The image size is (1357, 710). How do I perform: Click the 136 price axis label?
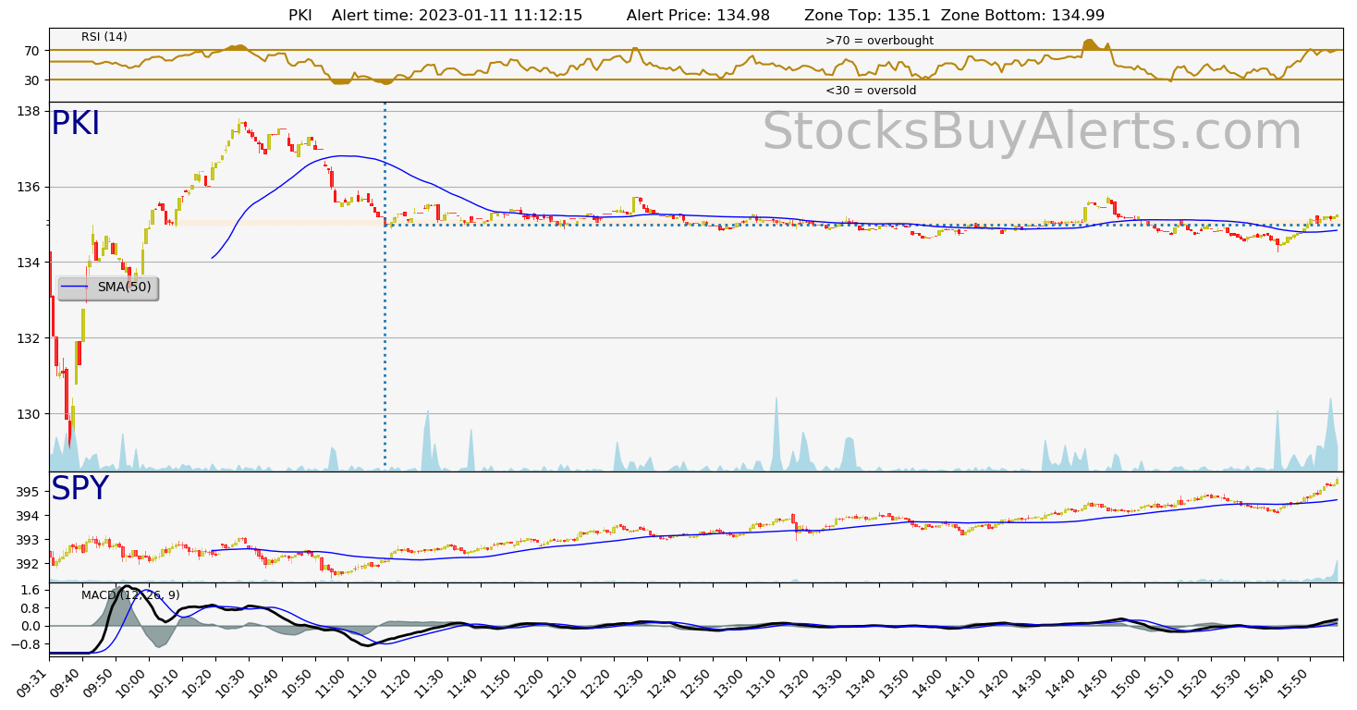coord(29,187)
